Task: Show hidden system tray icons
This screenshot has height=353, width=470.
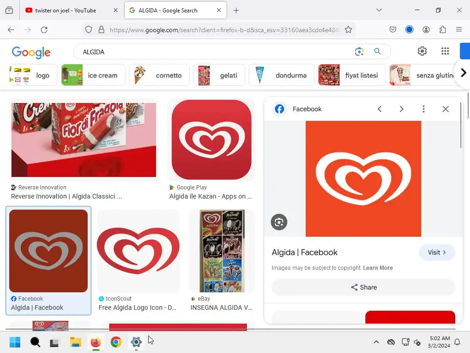Action: point(376,342)
